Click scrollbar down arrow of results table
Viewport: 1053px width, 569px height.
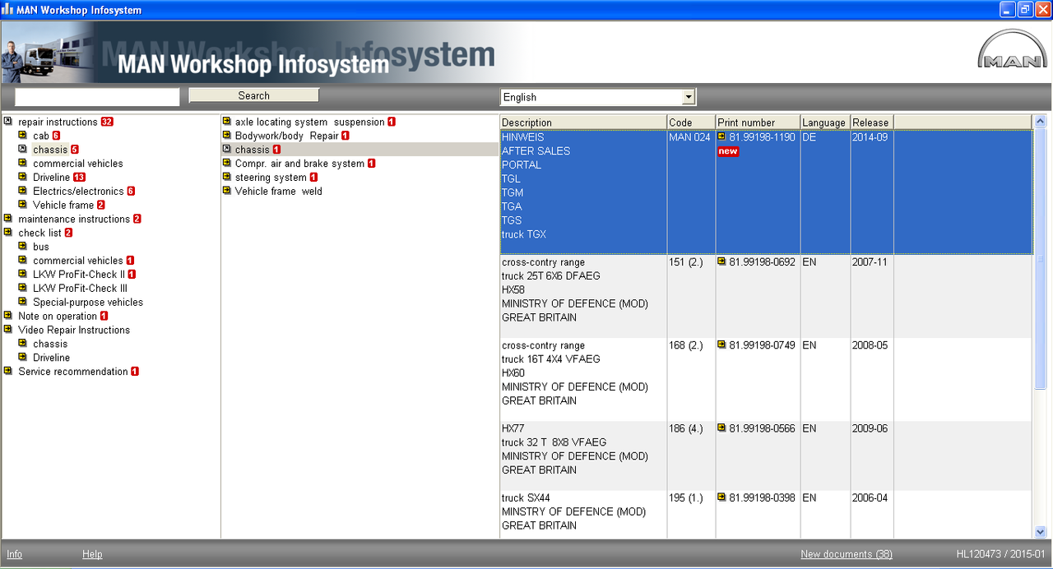(1040, 532)
